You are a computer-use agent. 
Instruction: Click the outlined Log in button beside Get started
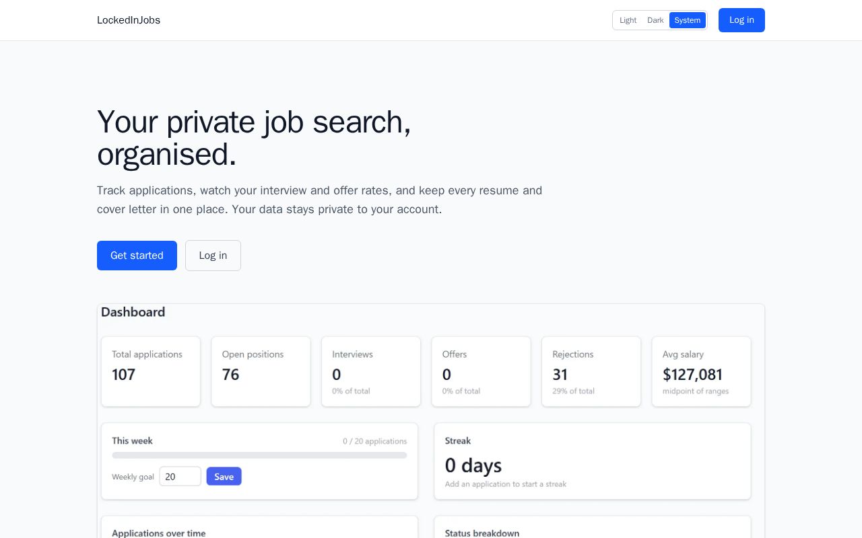213,256
